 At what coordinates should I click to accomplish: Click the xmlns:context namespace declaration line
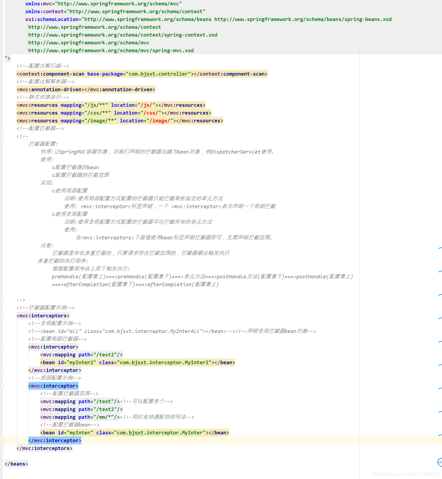(115, 12)
